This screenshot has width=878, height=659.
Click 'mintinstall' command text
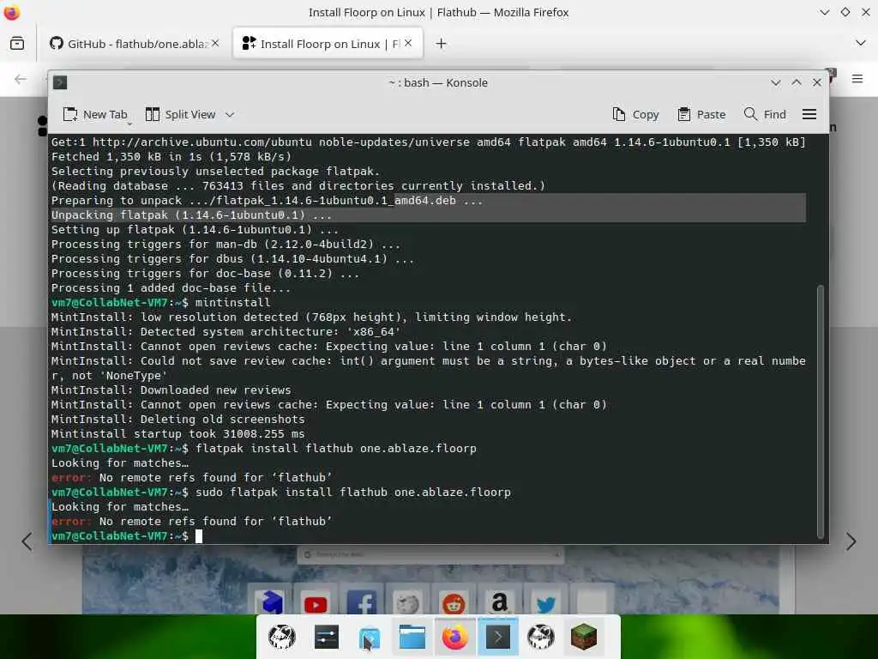point(233,303)
